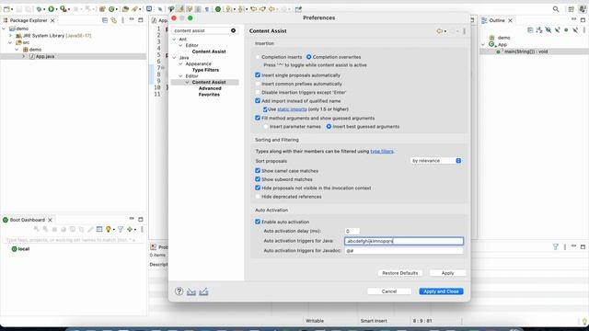Select Completion overwrites radio button

click(309, 57)
